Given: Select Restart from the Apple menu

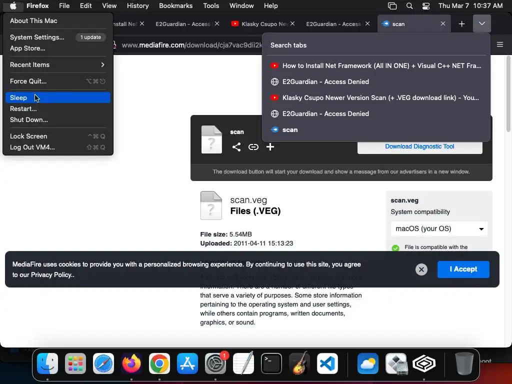Looking at the screenshot, I should pyautogui.click(x=58, y=108).
